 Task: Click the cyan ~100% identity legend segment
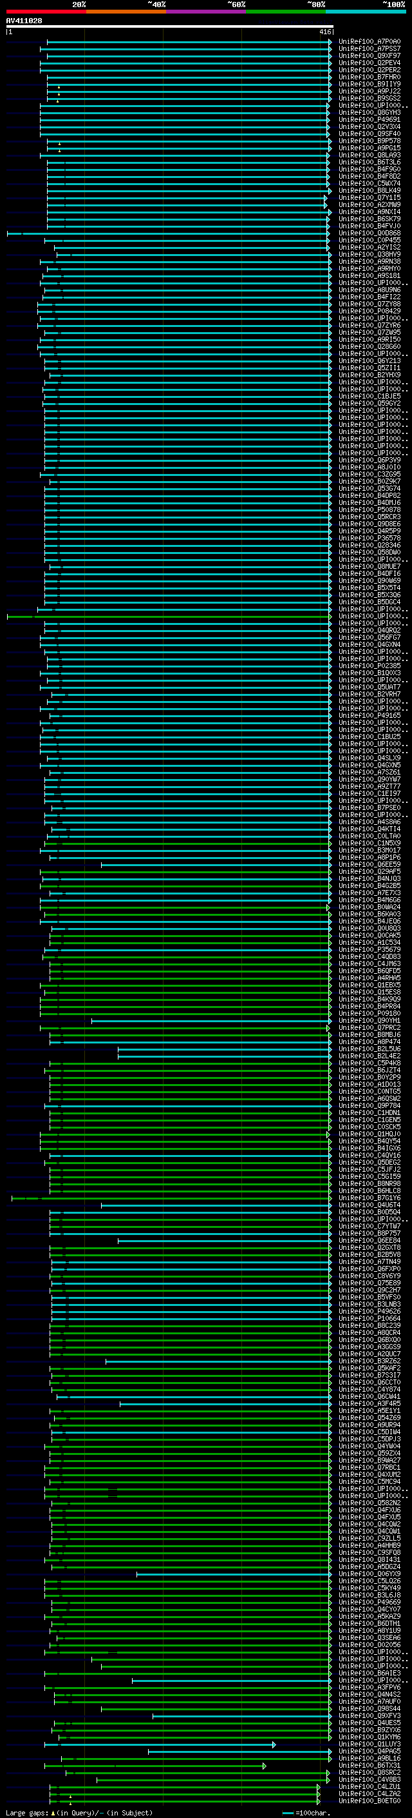(366, 12)
